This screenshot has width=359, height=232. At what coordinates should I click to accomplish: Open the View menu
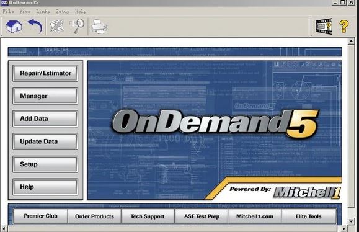(x=25, y=11)
